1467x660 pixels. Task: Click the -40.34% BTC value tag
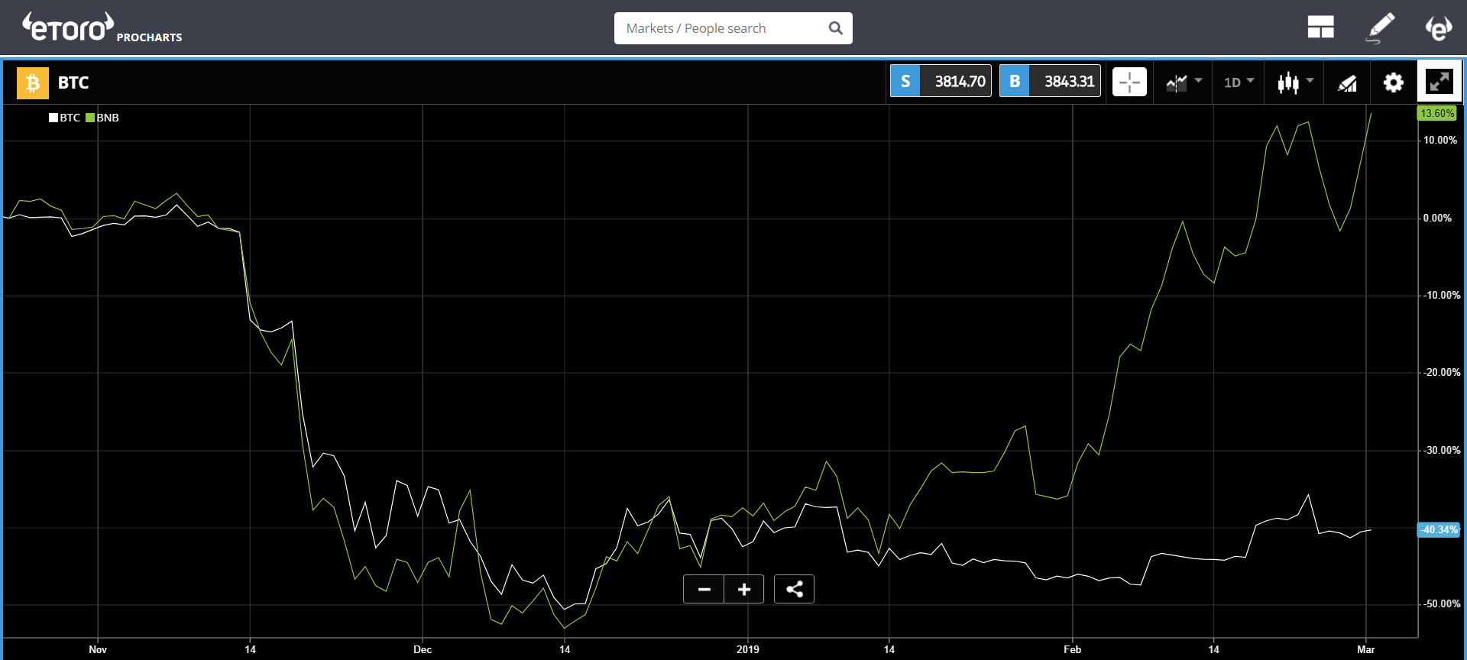pos(1439,529)
